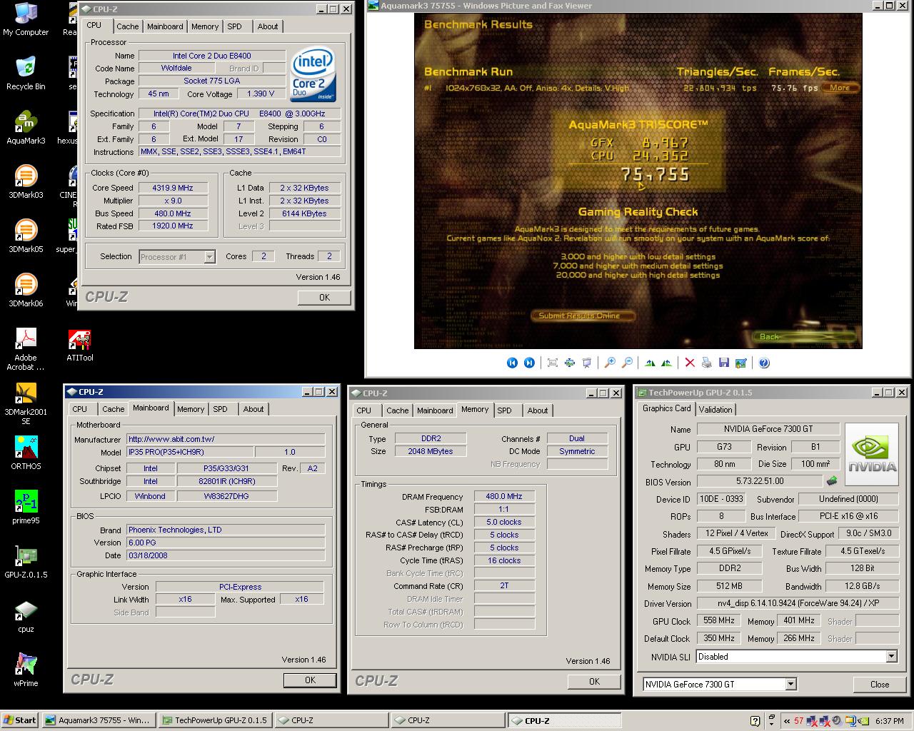The image size is (914, 731).
Task: Open Picture Viewer help
Action: point(764,363)
